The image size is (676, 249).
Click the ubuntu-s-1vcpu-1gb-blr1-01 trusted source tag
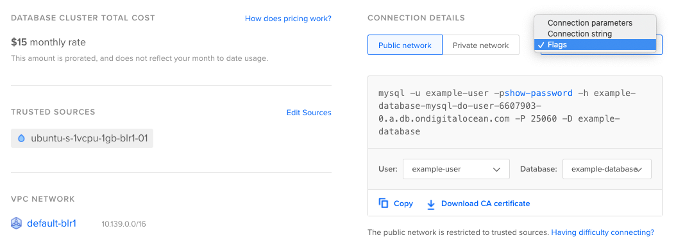pyautogui.click(x=82, y=138)
